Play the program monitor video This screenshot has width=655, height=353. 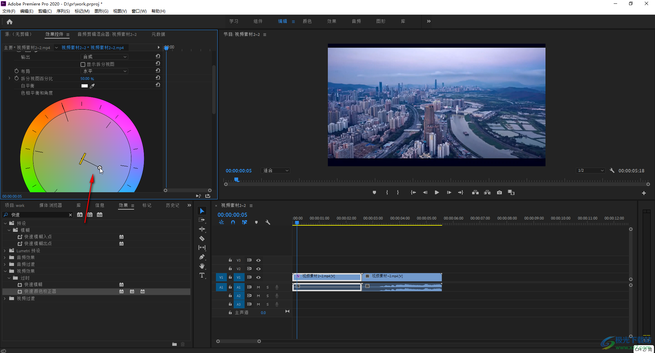[x=437, y=193]
